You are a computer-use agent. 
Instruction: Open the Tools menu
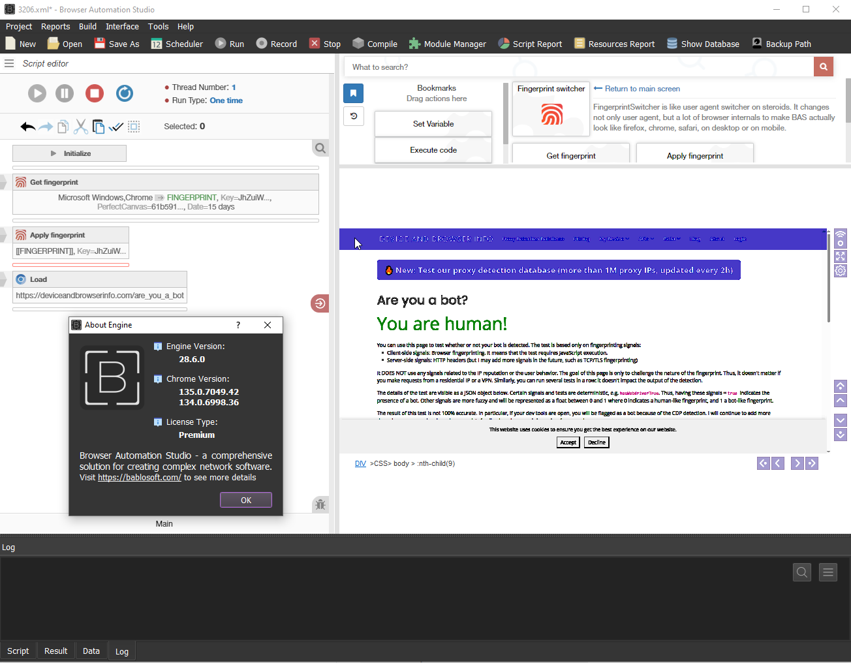(158, 27)
